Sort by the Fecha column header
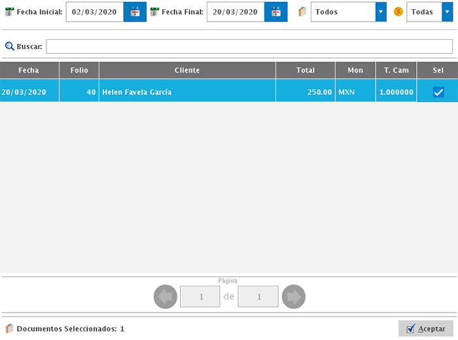Screen dimensions: 458x340 click(x=29, y=70)
